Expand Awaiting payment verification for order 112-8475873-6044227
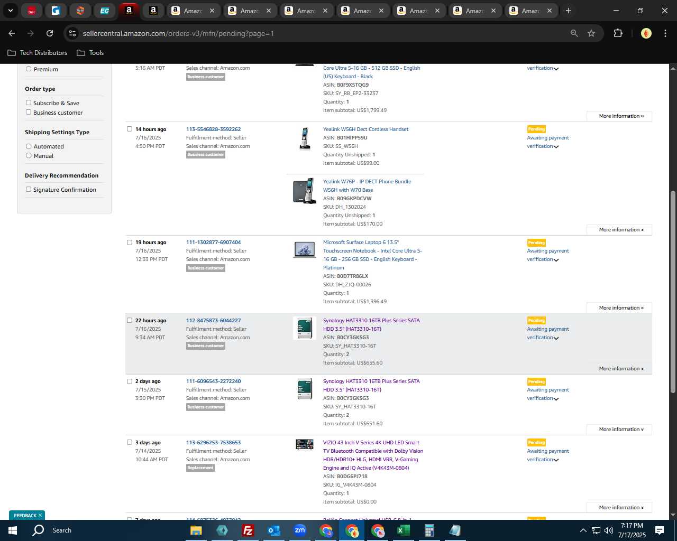The width and height of the screenshot is (677, 541). [548, 333]
